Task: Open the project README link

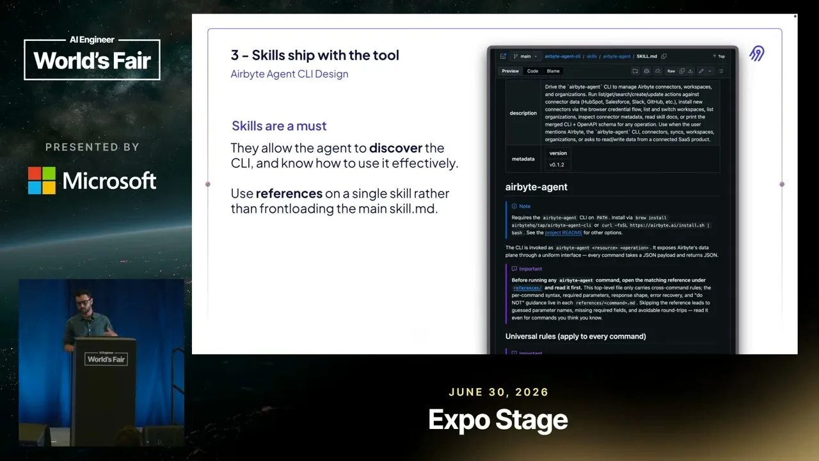Action: point(563,232)
